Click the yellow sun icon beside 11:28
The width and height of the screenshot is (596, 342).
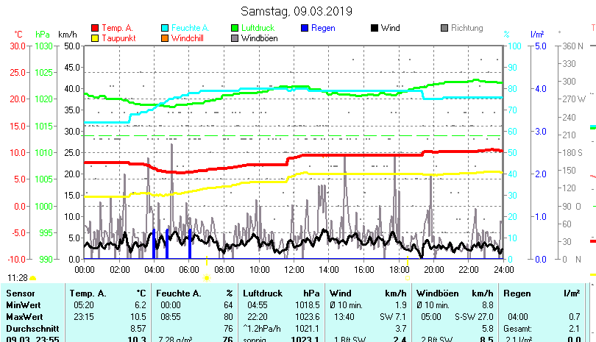click(32, 278)
